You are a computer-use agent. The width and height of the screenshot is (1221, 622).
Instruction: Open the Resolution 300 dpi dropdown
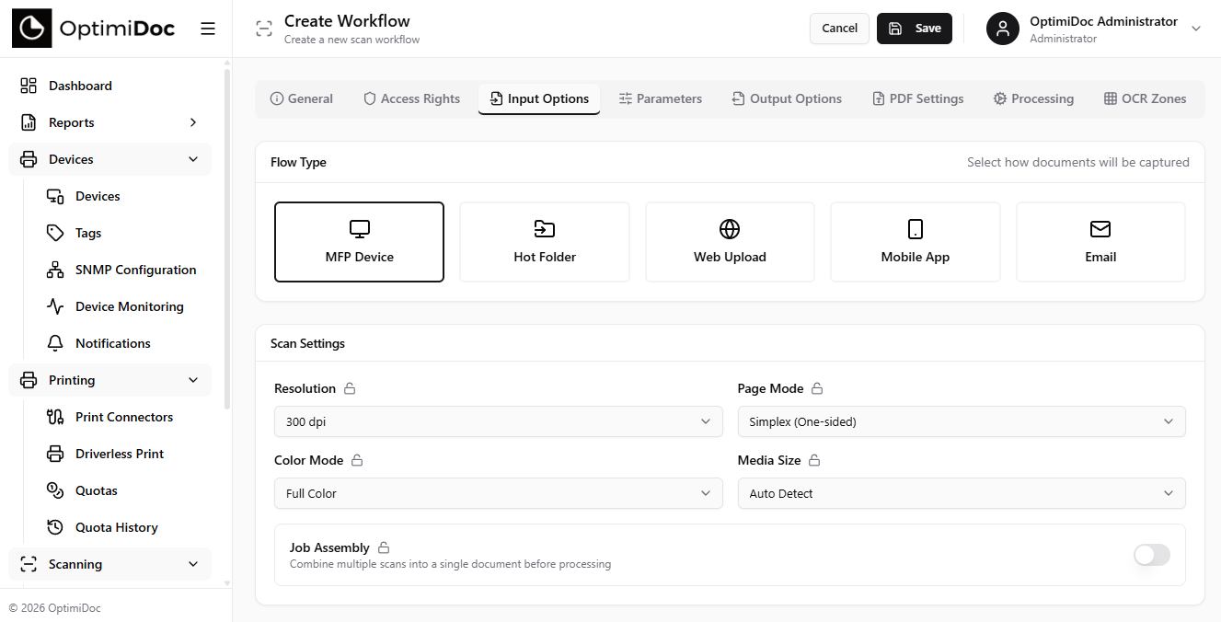point(499,421)
